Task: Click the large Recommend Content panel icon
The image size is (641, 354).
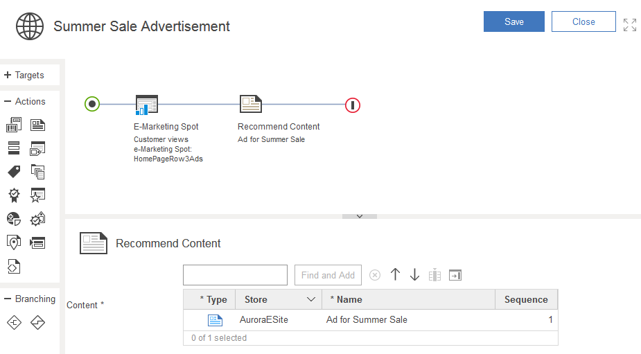Action: [x=94, y=243]
